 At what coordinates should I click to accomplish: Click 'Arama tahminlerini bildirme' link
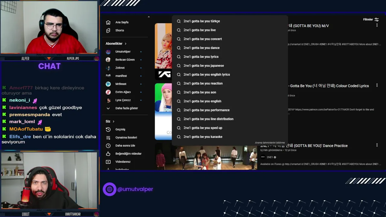click(270, 143)
